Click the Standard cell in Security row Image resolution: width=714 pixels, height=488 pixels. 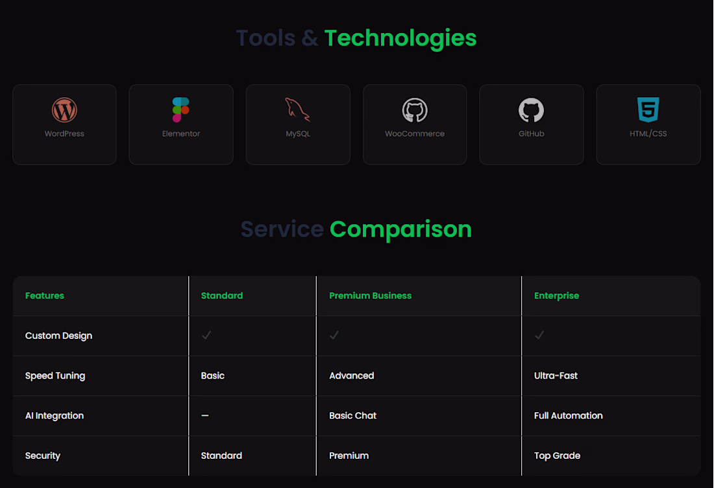(221, 456)
